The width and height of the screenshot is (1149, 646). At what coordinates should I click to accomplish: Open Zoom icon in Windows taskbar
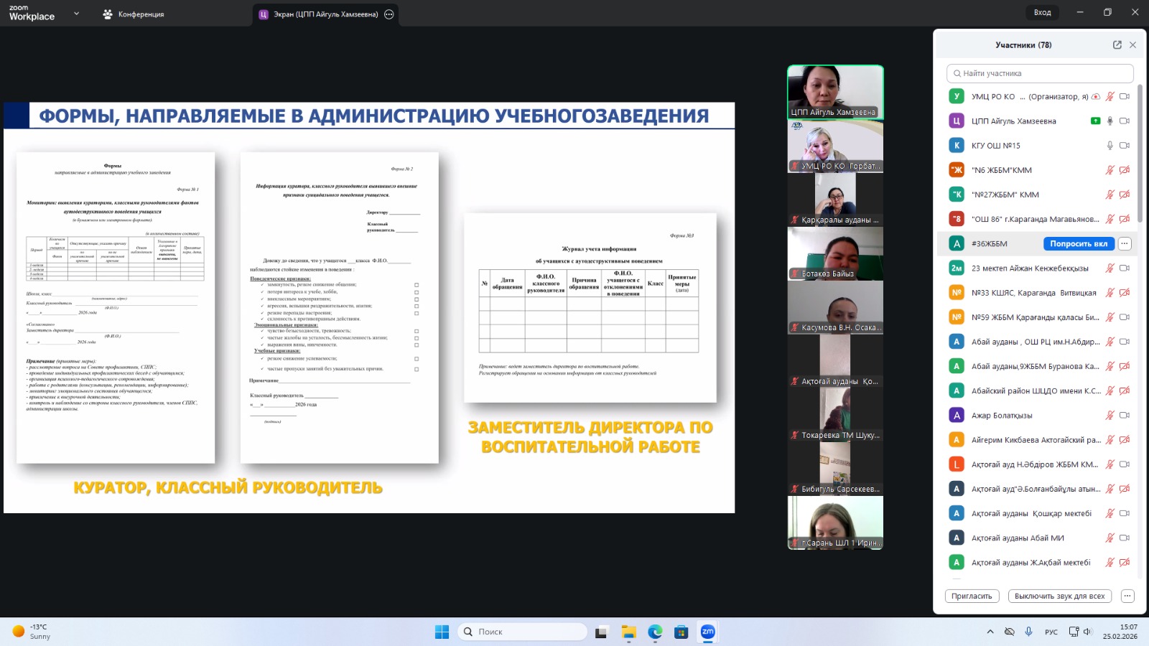(x=707, y=632)
